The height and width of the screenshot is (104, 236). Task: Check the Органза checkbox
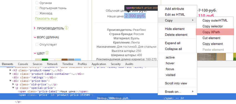click(37, 3)
